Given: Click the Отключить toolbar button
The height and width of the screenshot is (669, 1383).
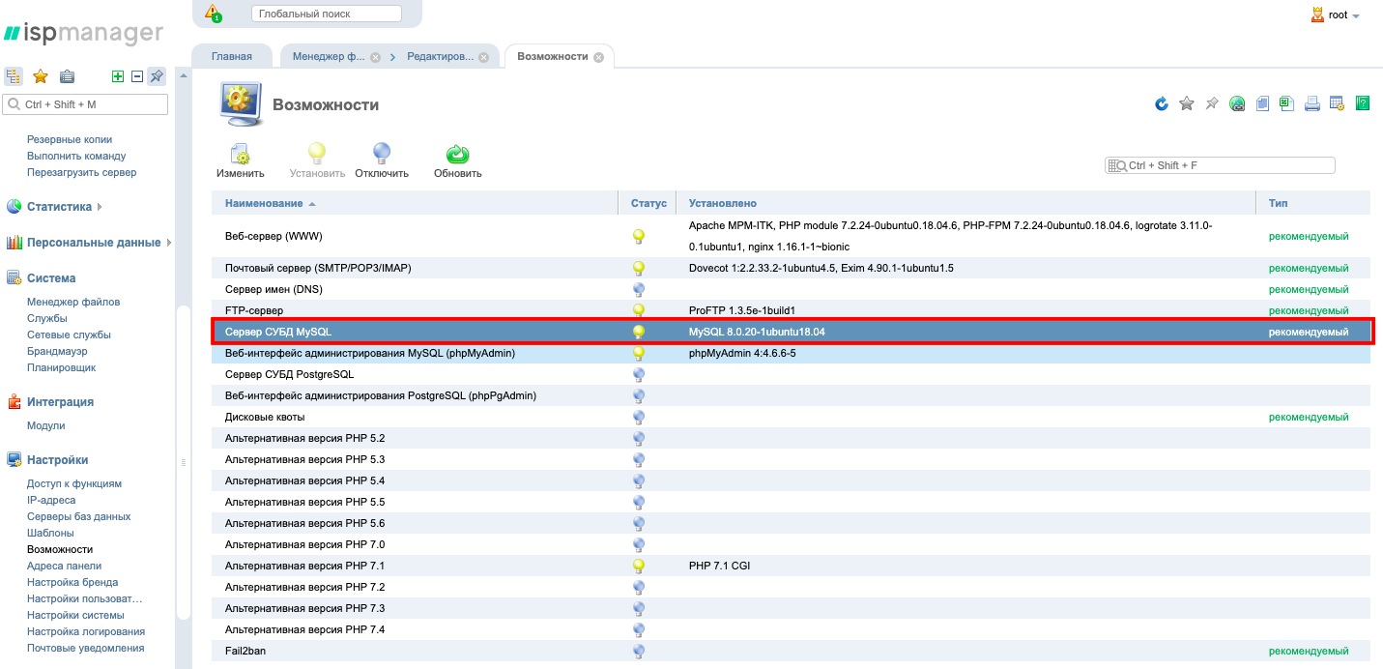Looking at the screenshot, I should click(x=382, y=160).
